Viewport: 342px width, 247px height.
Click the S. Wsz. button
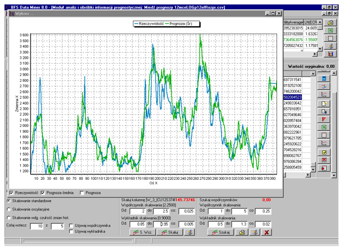[143, 232]
